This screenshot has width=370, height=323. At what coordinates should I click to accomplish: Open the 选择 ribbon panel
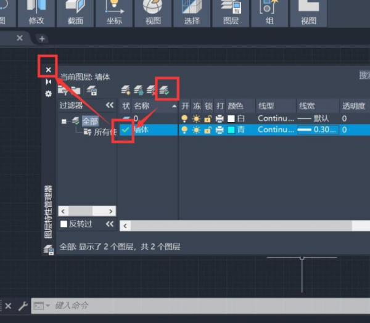coord(192,13)
